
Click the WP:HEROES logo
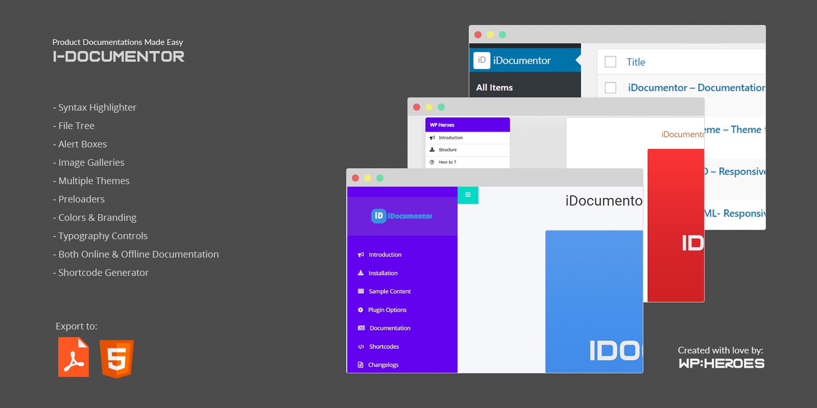click(x=722, y=363)
